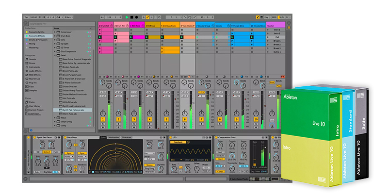Select Fuzz mode in Pedal device

point(55,152)
